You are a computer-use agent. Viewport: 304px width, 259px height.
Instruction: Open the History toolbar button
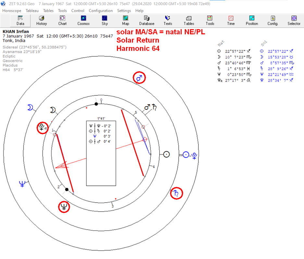click(42, 21)
